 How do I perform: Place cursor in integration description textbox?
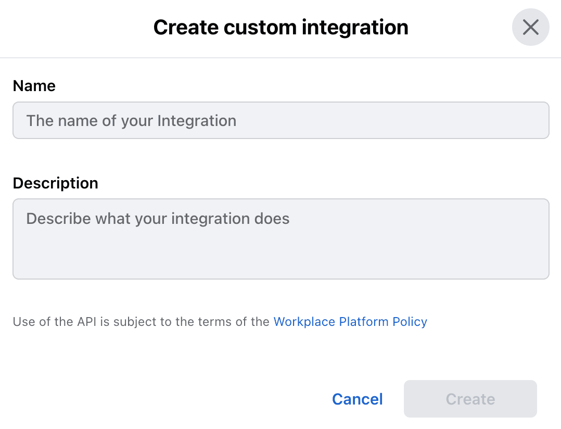click(280, 239)
